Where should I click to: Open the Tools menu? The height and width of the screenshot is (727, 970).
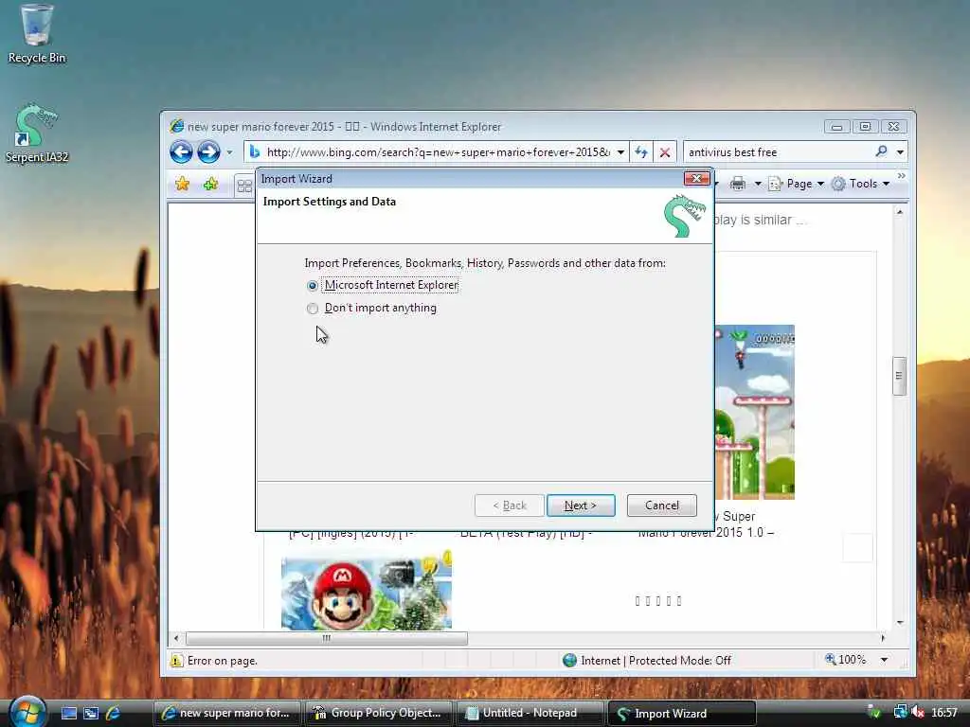pyautogui.click(x=860, y=184)
